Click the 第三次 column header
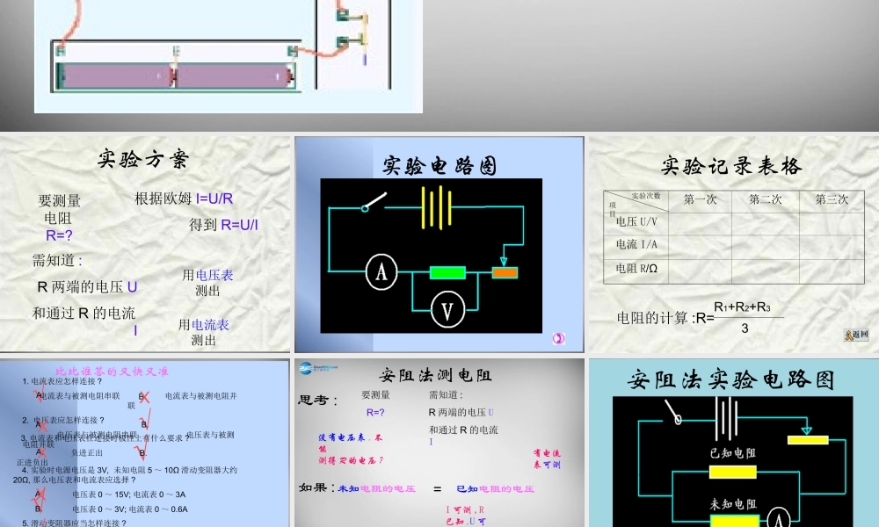Screen dimensions: 879x527 tap(832, 200)
